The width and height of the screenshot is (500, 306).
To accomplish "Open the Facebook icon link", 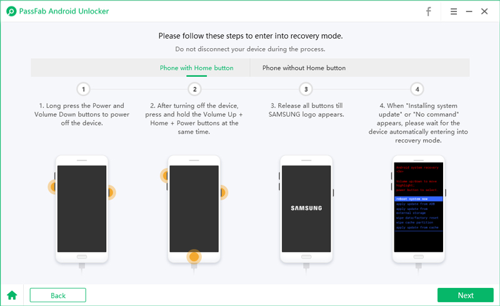I will (x=429, y=11).
